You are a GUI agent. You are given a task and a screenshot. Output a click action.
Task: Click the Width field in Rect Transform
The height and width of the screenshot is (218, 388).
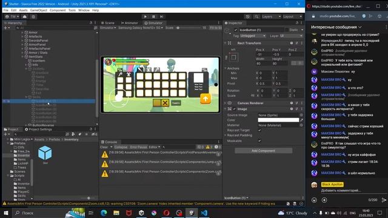click(264, 64)
